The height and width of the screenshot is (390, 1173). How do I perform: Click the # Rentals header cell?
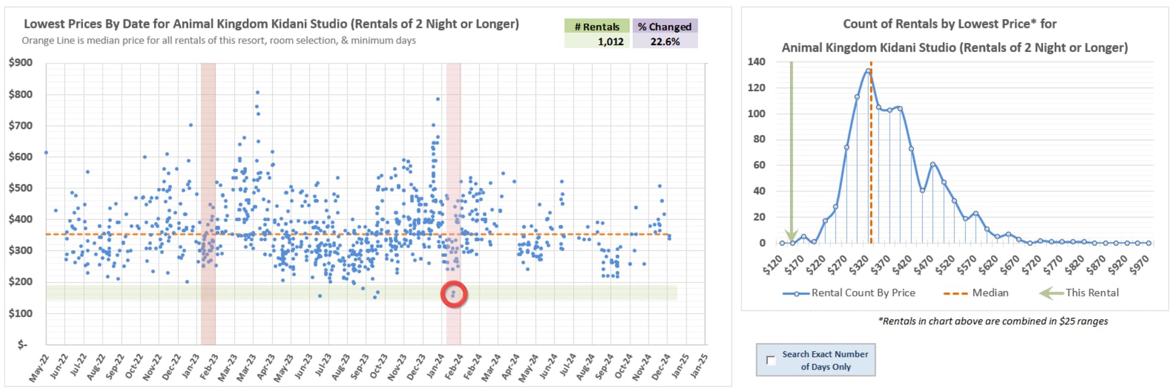pyautogui.click(x=596, y=27)
